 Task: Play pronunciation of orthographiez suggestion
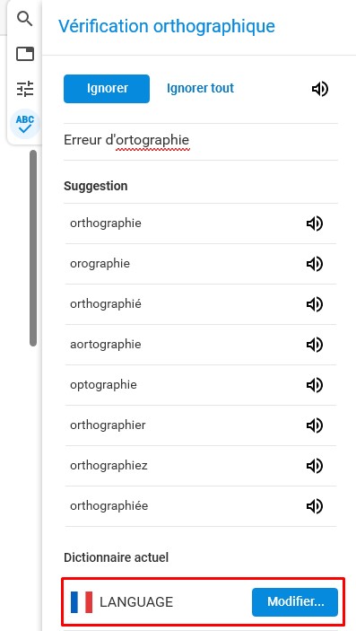click(315, 466)
